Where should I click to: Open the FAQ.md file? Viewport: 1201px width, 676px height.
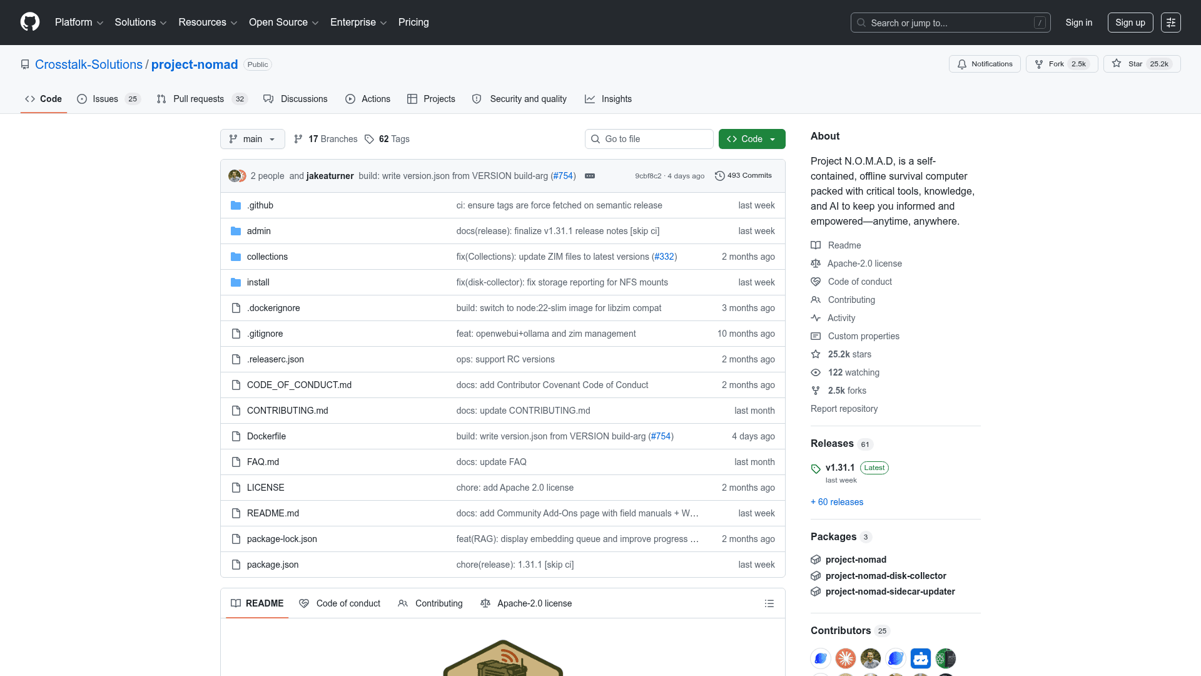pos(263,462)
